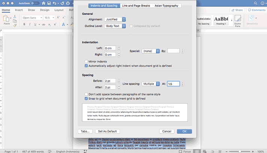Click the Bold button

(24, 24)
